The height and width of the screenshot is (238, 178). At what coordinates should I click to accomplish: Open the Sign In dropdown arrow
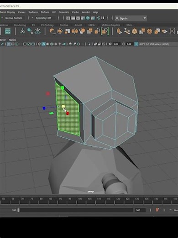[x=145, y=18]
